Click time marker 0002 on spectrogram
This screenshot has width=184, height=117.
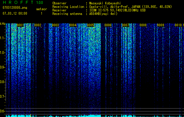(38, 25)
